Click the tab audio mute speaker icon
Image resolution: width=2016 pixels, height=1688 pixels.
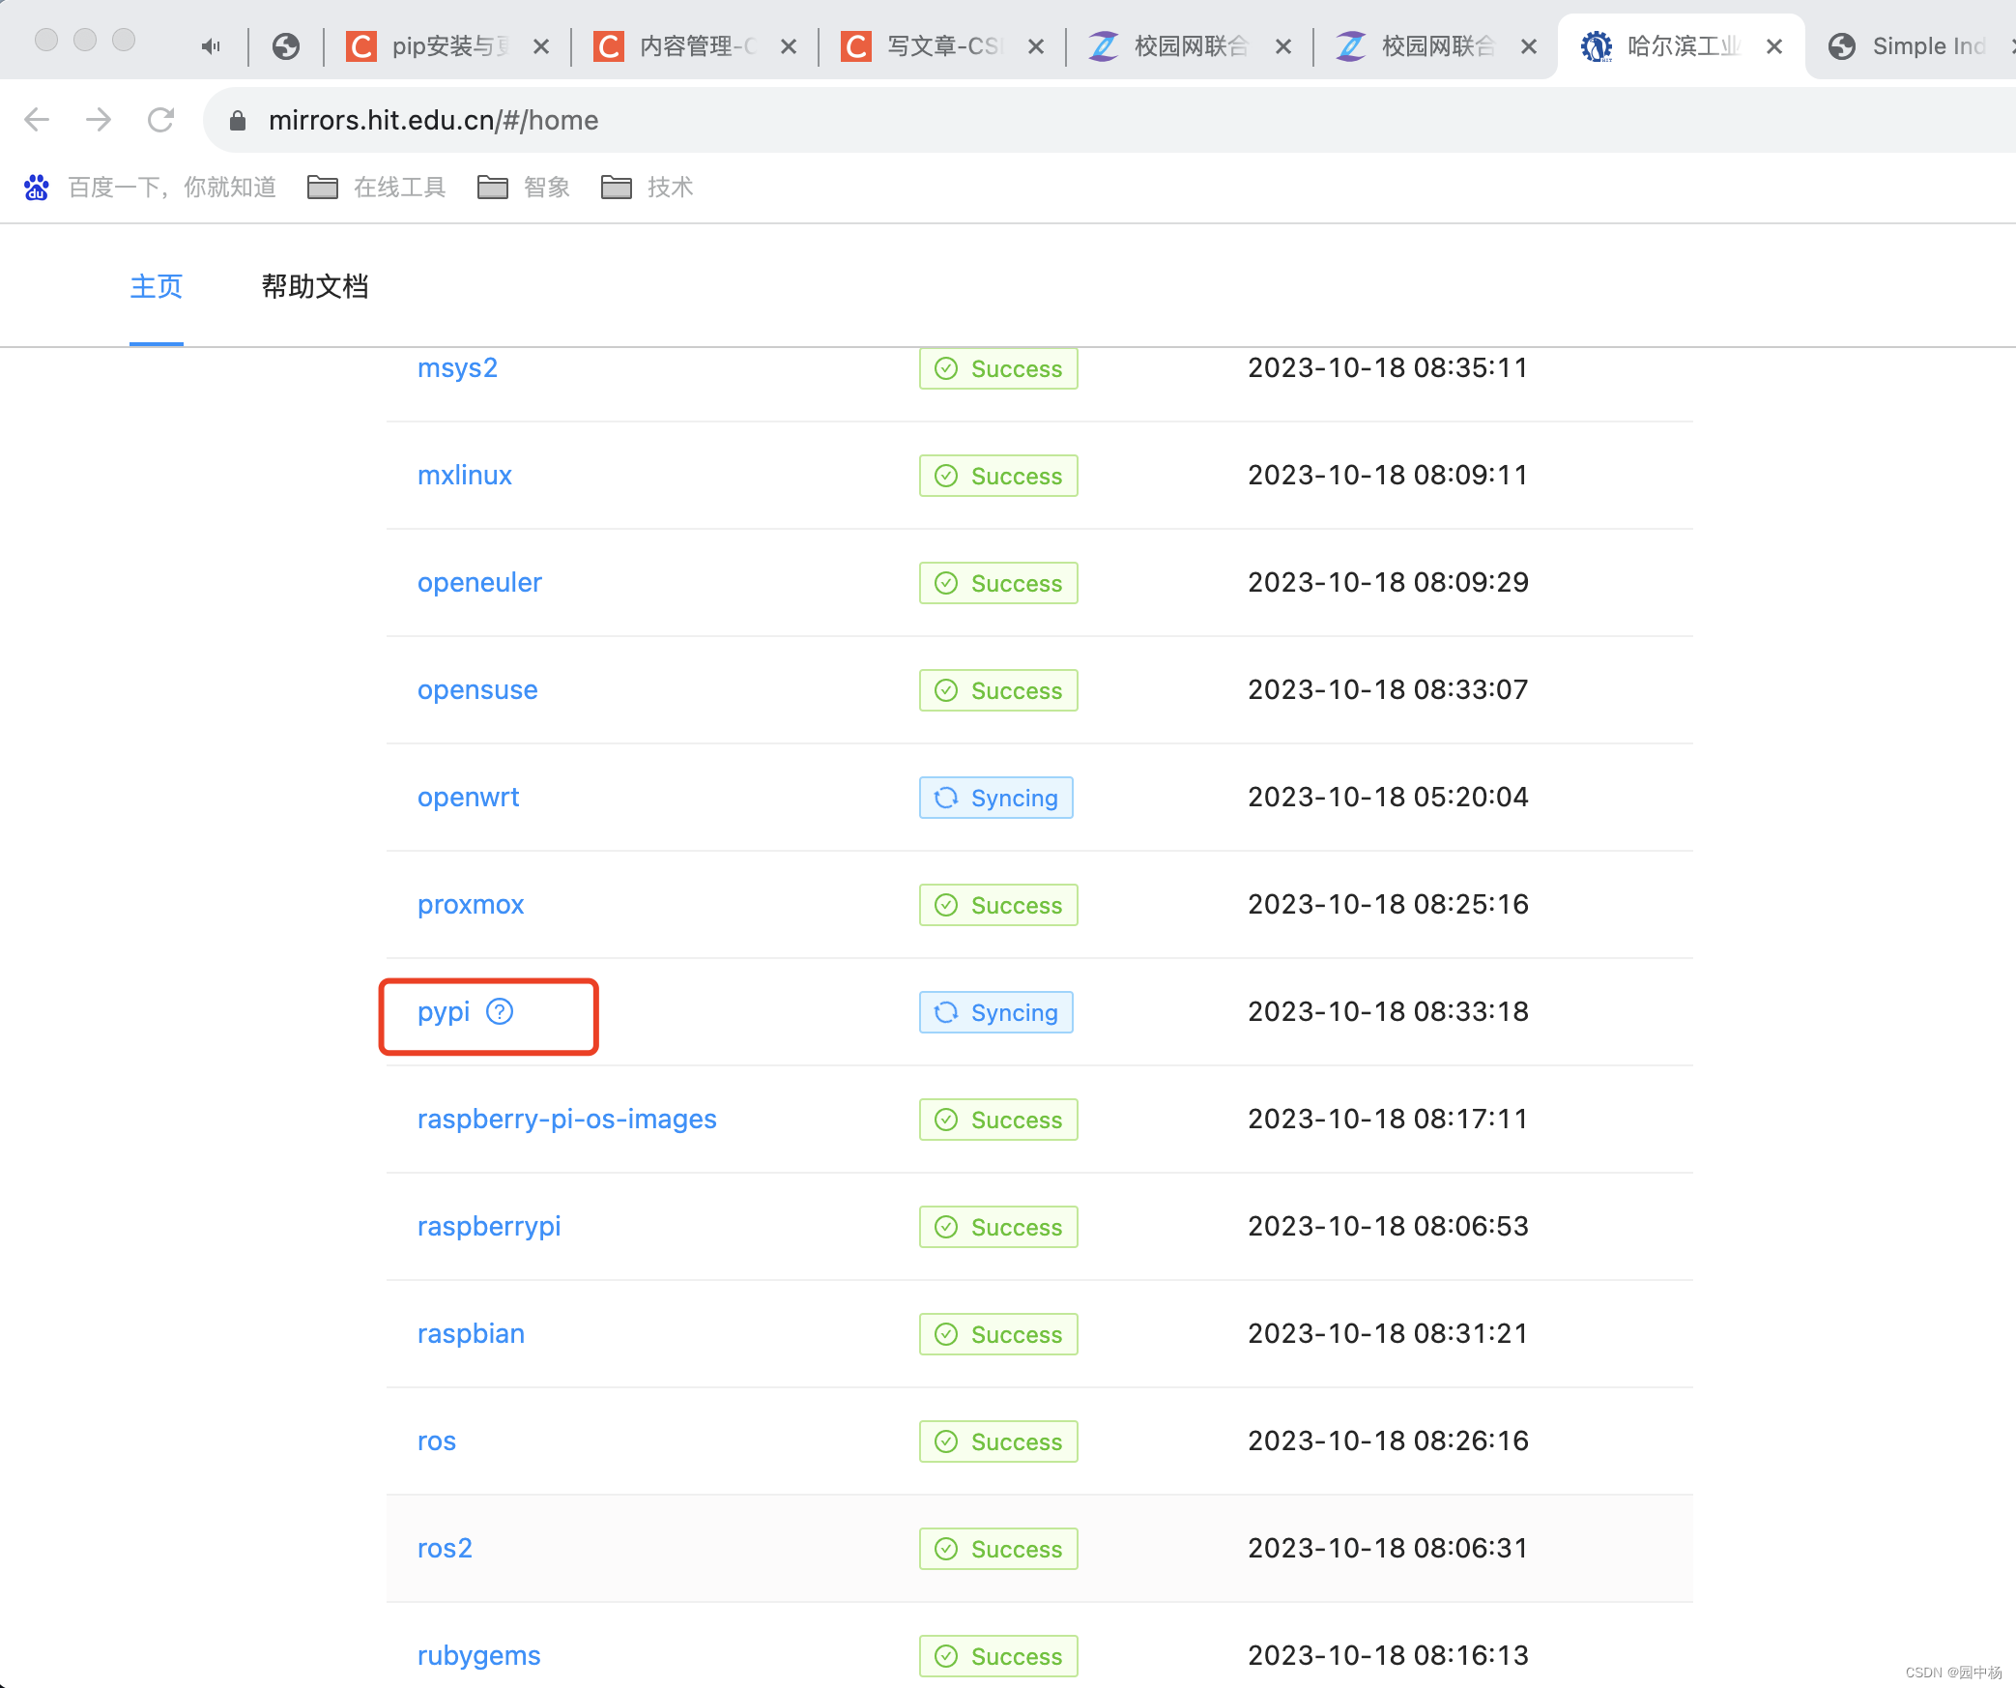point(211,46)
